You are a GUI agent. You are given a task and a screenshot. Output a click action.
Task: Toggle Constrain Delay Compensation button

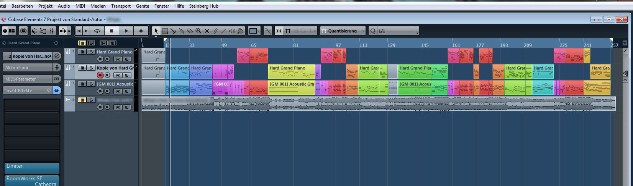pos(5,31)
